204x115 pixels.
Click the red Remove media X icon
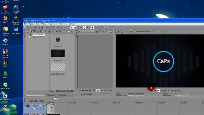(46, 31)
